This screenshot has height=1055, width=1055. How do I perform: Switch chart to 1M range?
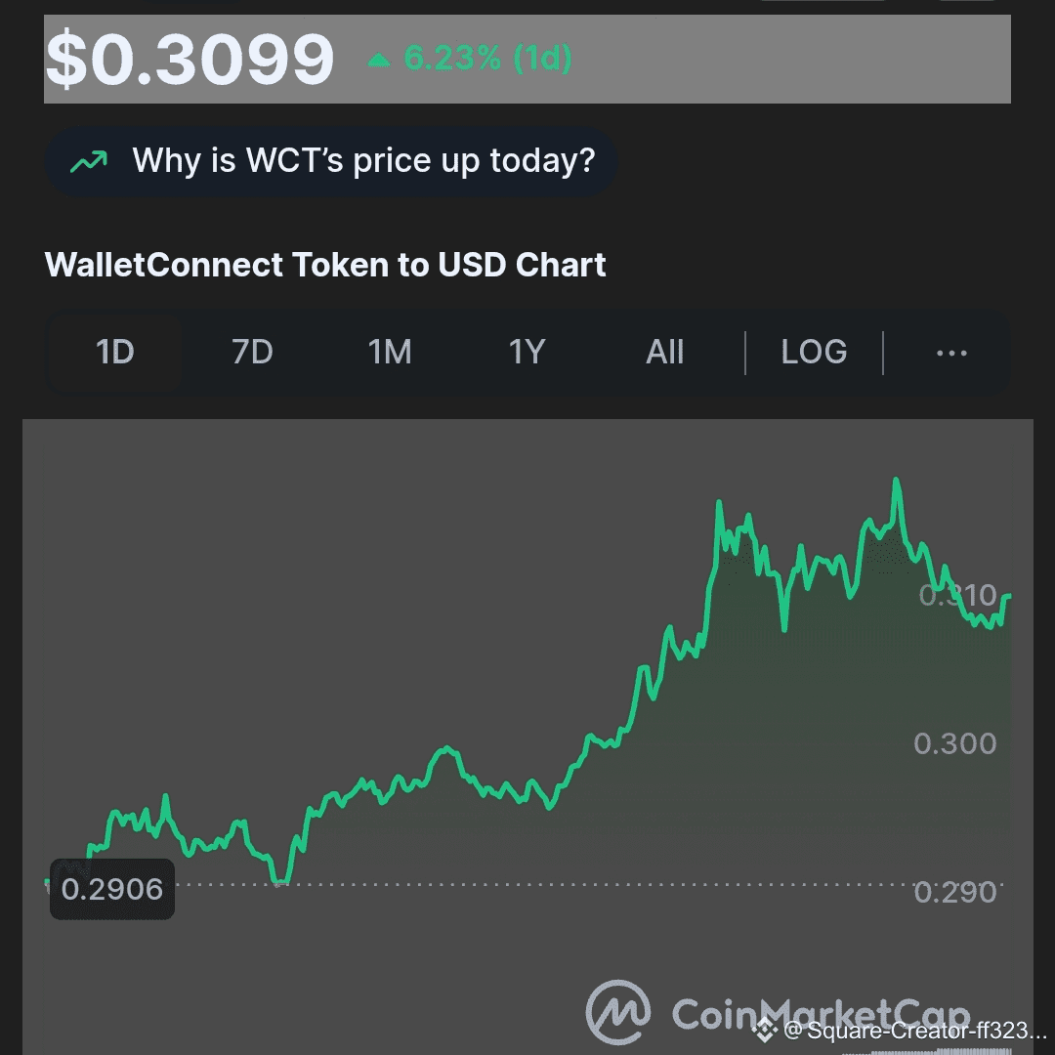pos(390,353)
